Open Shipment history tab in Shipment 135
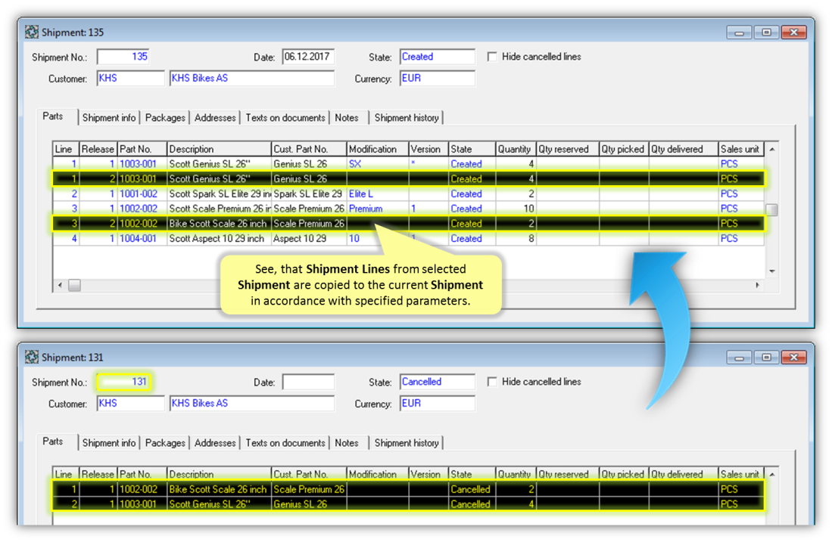This screenshot has height=542, width=832. tap(407, 118)
